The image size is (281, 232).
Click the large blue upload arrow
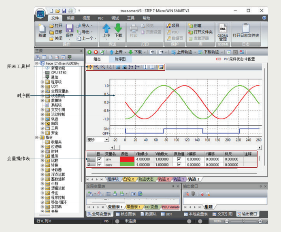107,28
